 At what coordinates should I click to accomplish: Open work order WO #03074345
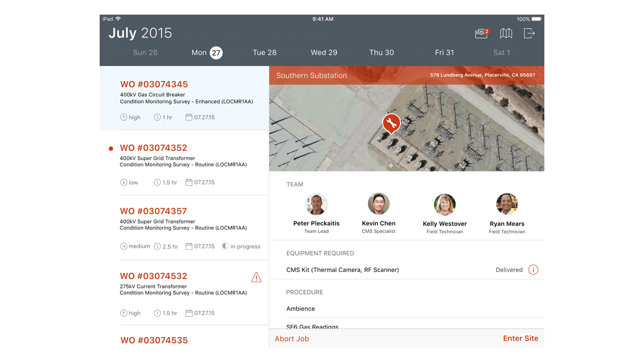coord(184,98)
